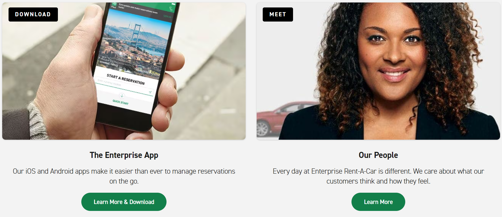Click the Enterprise Plus logo on phone screen
The height and width of the screenshot is (217, 502).
point(114,6)
